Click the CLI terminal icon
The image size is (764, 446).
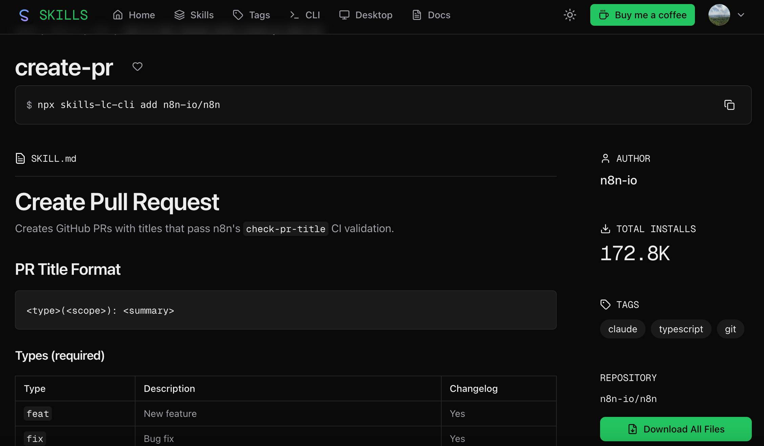point(294,15)
